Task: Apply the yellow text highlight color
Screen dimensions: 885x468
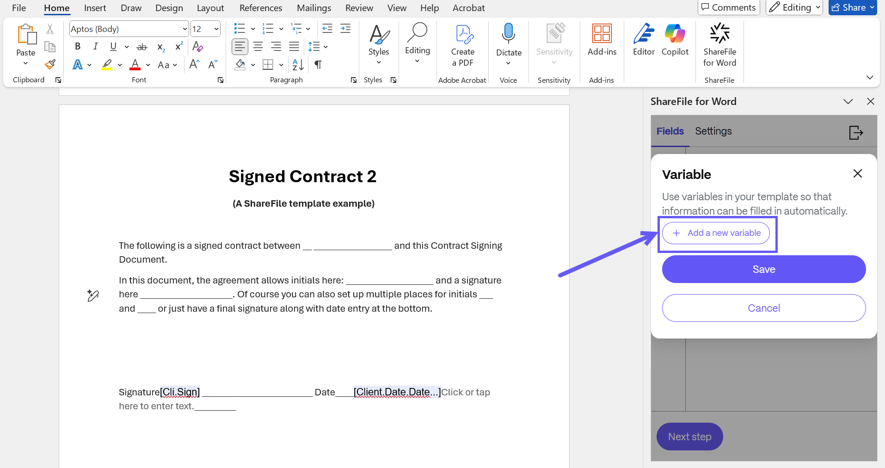Action: click(107, 65)
